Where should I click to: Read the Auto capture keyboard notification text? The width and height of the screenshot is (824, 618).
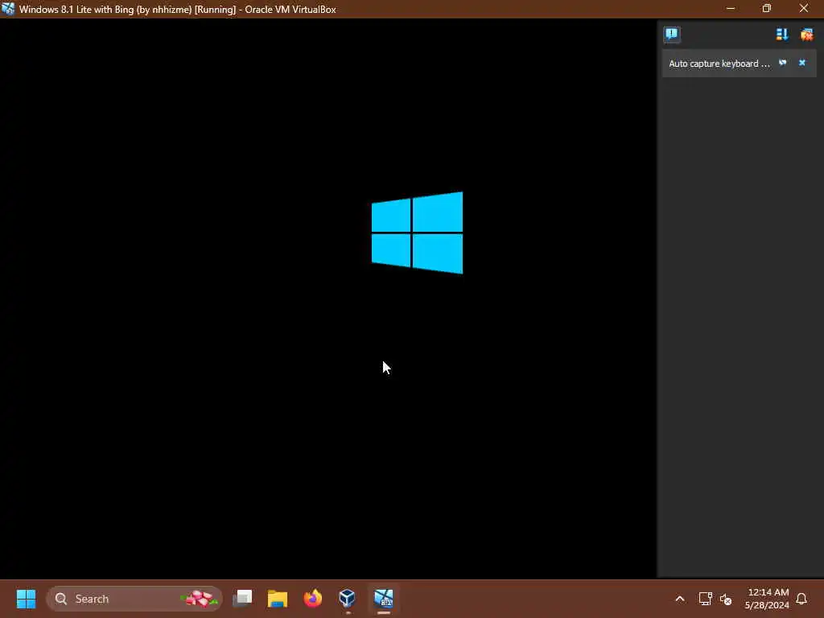pyautogui.click(x=719, y=64)
